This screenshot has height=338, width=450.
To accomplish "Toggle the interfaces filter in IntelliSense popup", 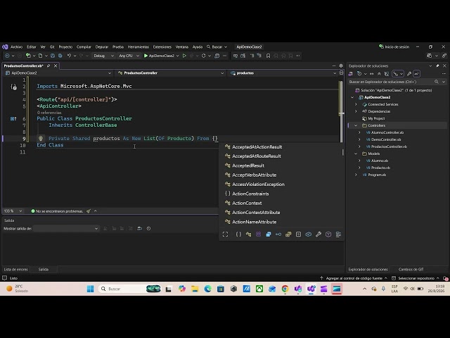I will [278, 234].
